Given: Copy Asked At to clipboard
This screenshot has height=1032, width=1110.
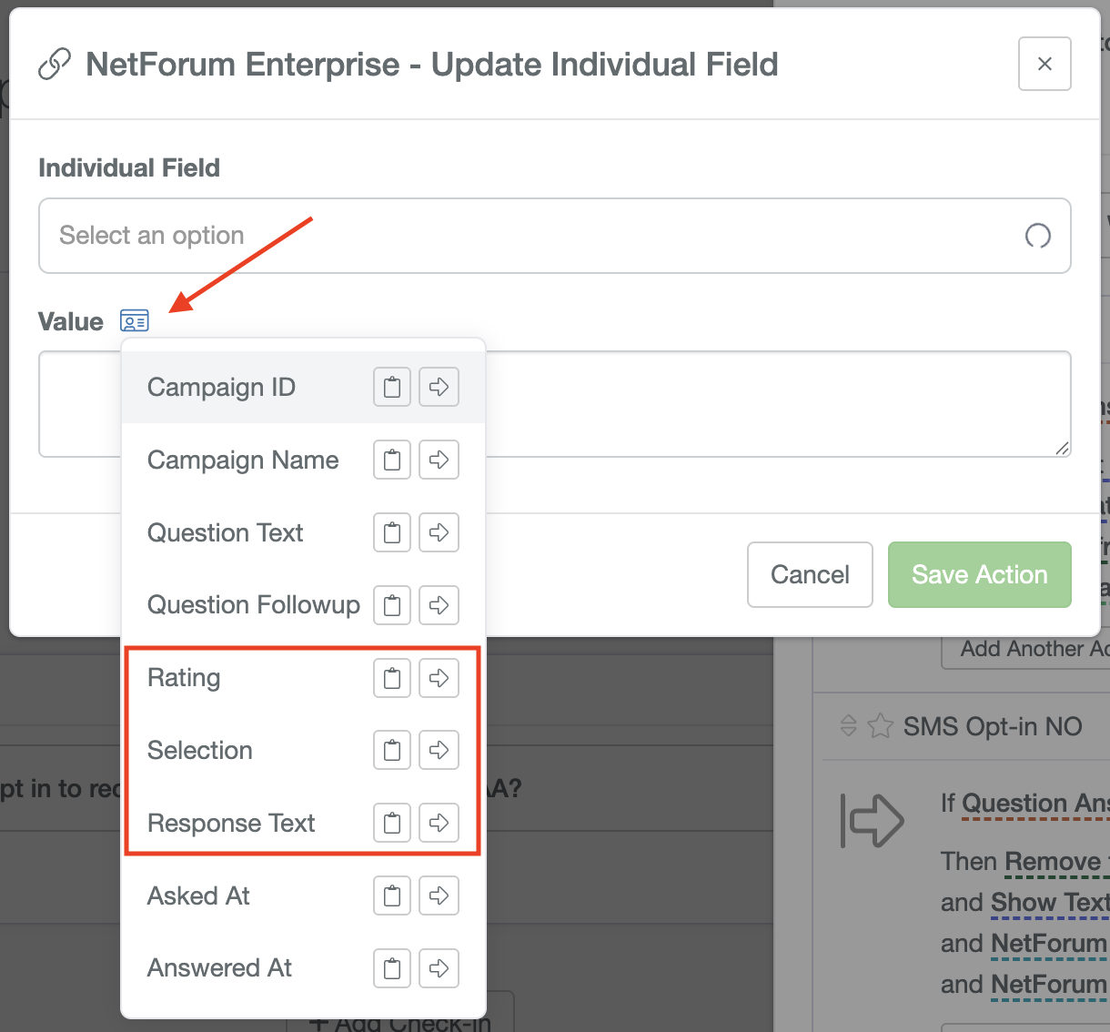Looking at the screenshot, I should pyautogui.click(x=392, y=895).
